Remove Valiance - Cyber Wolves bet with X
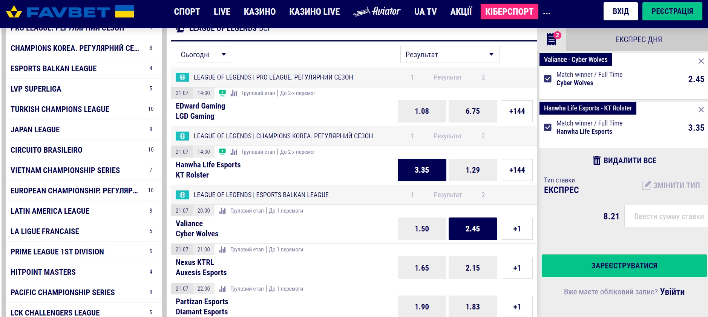The width and height of the screenshot is (708, 317). (x=701, y=61)
